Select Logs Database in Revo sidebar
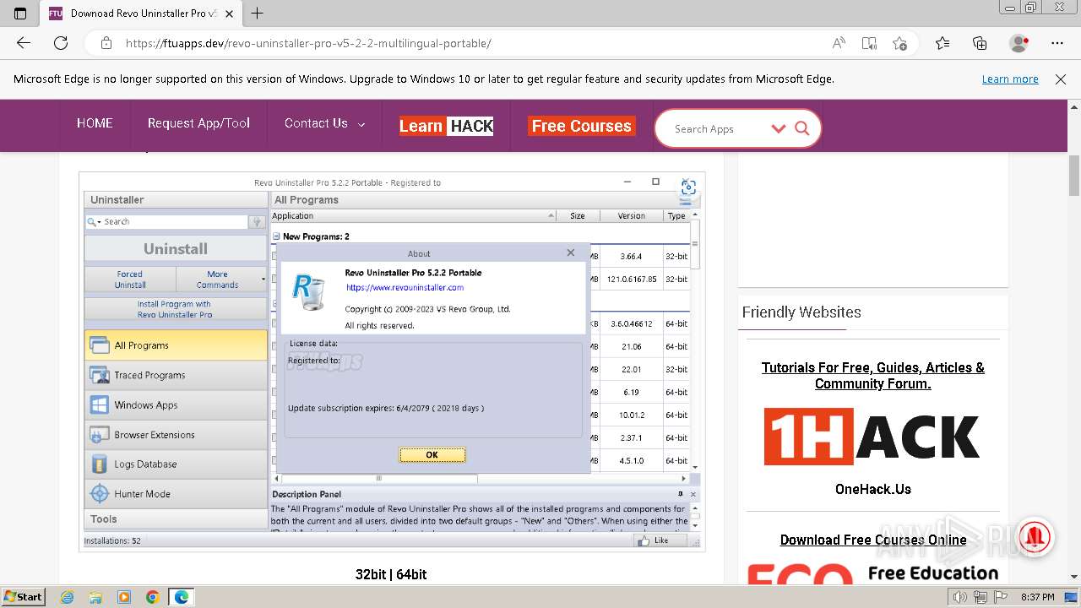1081x608 pixels. coord(176,464)
